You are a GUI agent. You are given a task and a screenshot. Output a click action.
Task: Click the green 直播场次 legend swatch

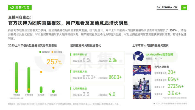click(40, 52)
